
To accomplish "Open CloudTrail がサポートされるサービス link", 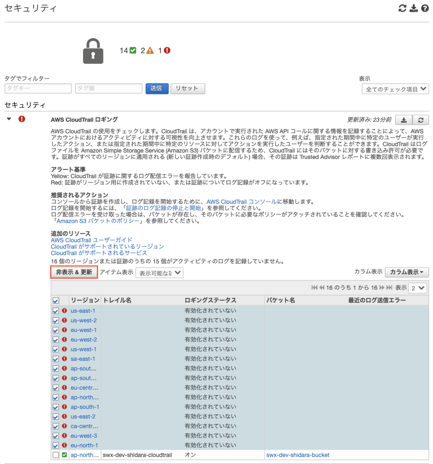I will 99,253.
